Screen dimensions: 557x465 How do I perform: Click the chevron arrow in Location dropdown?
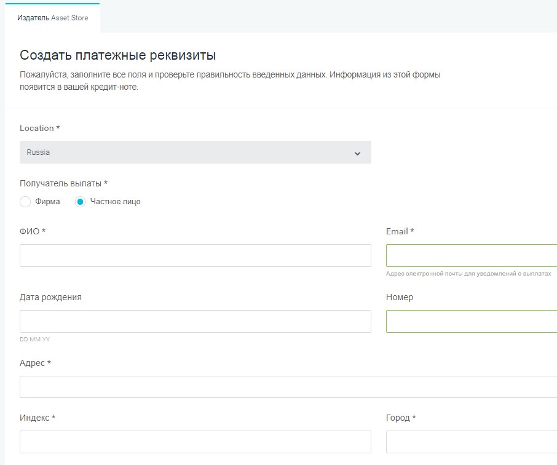[x=357, y=153]
